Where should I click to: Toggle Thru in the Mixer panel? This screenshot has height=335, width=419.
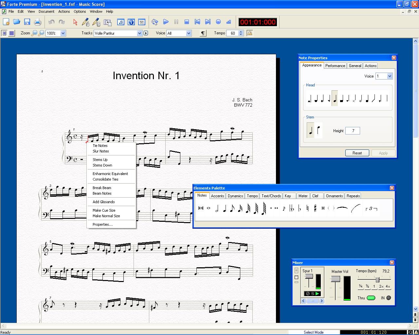(371, 298)
